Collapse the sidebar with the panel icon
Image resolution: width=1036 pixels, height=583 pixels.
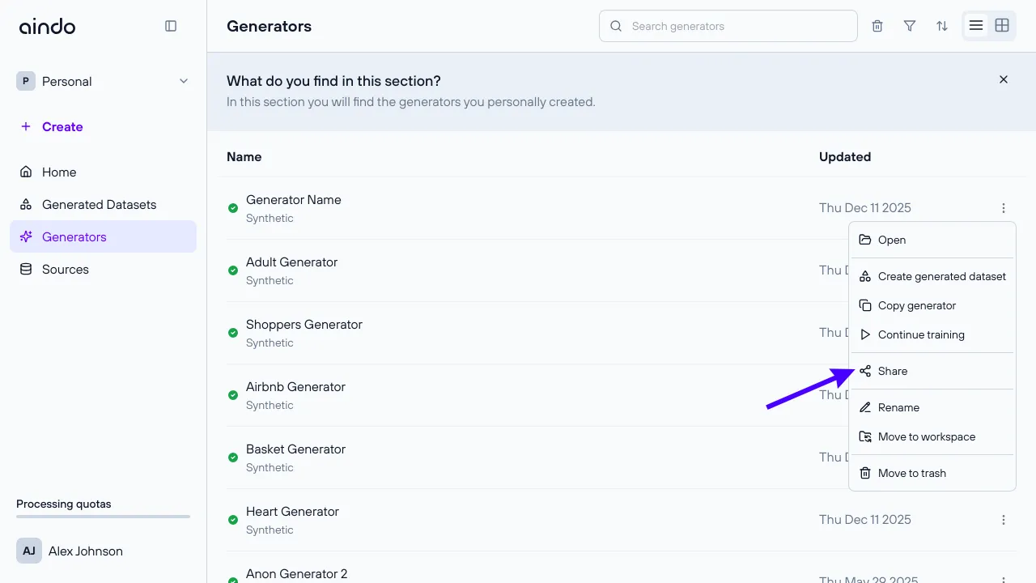coord(171,25)
